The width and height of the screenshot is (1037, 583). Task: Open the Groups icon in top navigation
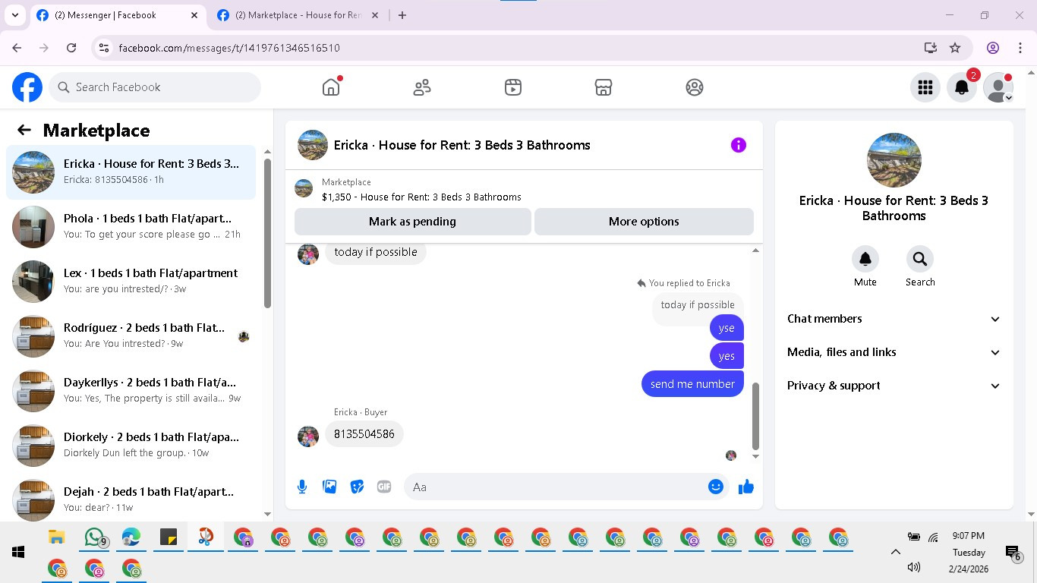point(695,87)
